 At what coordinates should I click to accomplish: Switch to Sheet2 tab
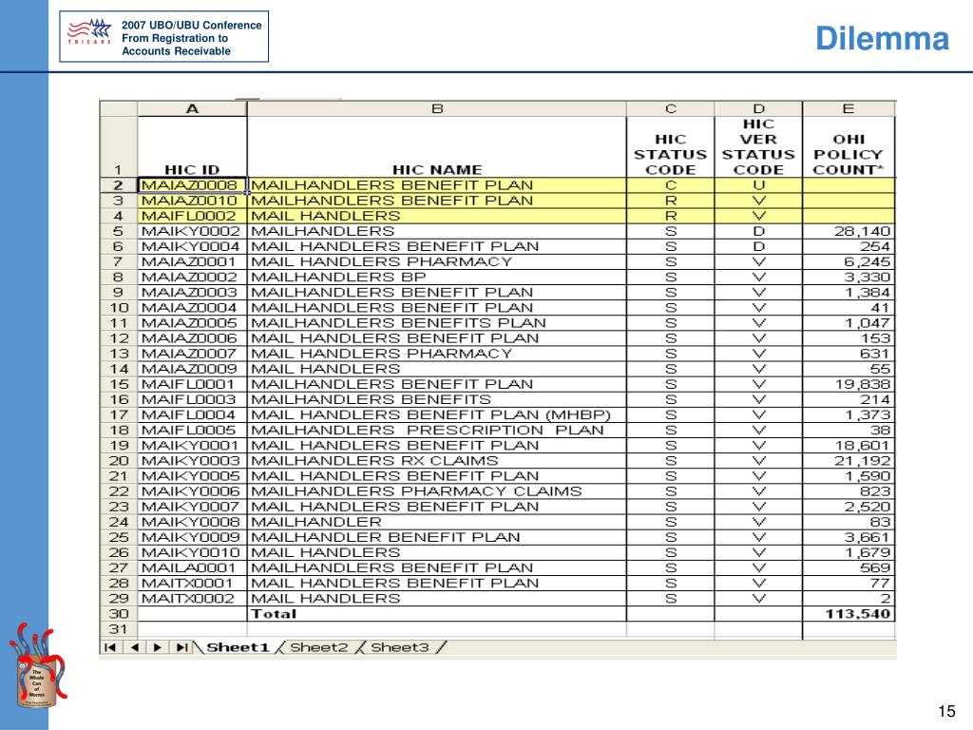pyautogui.click(x=319, y=647)
